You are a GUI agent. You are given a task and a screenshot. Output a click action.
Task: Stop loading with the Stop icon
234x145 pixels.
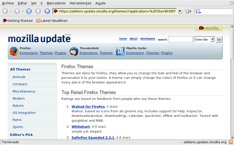coord(38,11)
